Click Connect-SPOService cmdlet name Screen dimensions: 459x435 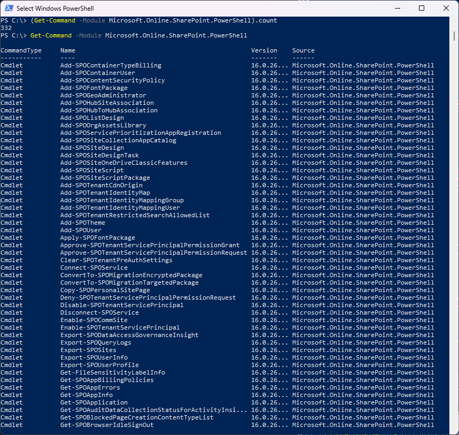click(x=94, y=268)
